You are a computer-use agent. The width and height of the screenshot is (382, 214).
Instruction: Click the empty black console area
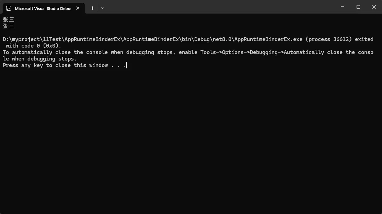coord(191,144)
